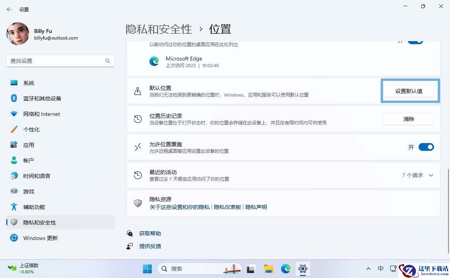Open 个性化 settings category
This screenshot has height=278, width=450.
(60, 129)
